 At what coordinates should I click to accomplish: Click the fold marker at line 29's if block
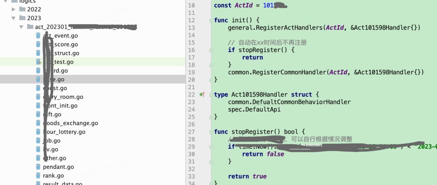click(x=211, y=147)
